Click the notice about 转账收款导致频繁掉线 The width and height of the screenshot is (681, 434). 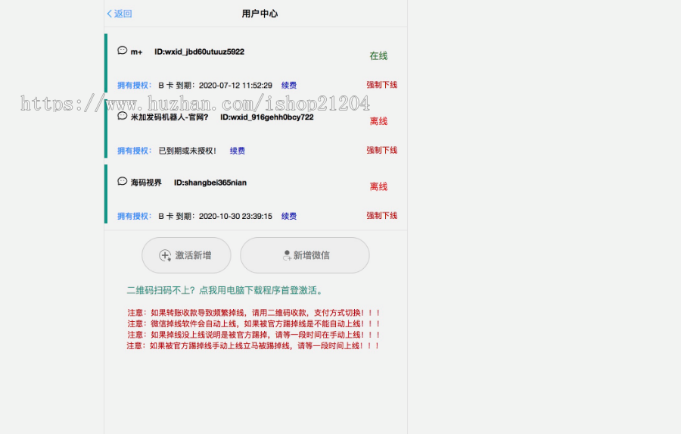pos(254,313)
